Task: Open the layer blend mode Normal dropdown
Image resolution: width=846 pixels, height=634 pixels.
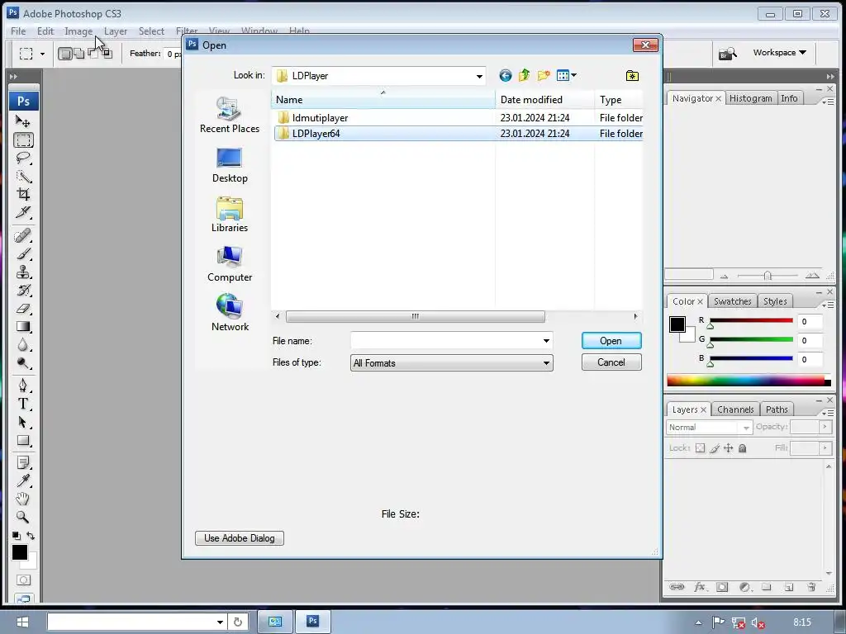Action: (709, 427)
